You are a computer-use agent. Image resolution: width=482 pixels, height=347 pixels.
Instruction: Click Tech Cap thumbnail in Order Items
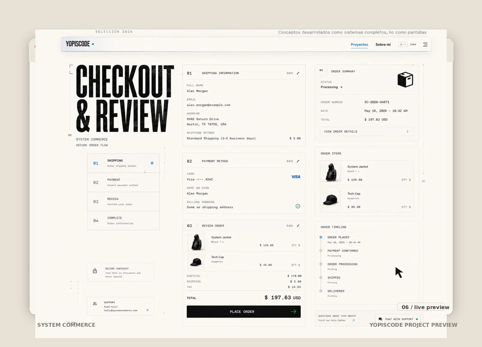pos(331,200)
